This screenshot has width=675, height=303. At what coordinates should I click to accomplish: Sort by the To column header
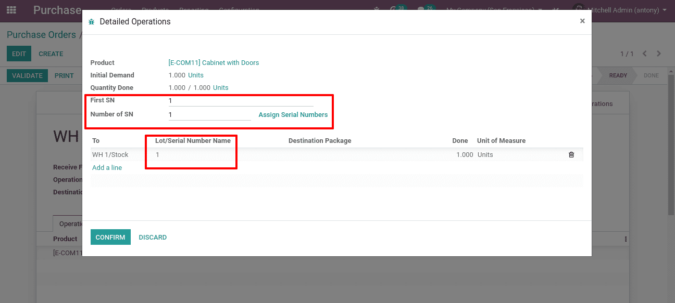96,141
